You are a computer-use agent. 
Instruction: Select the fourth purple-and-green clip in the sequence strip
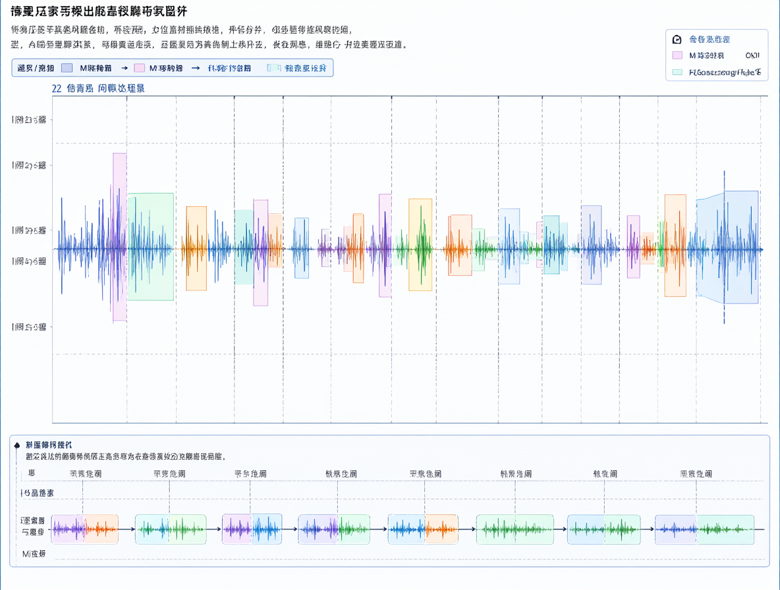click(x=334, y=529)
